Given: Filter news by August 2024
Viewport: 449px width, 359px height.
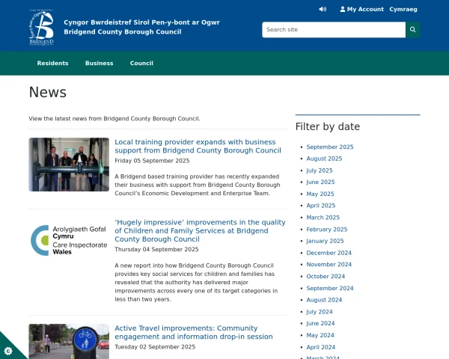Looking at the screenshot, I should (x=324, y=300).
